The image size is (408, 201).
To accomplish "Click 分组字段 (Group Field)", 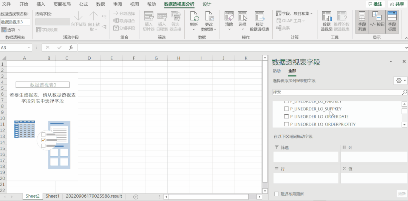I will click(x=124, y=28).
